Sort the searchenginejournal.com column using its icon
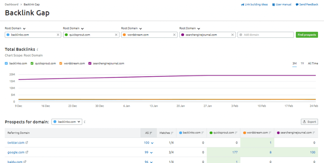Viewport: 324px width, 163px height. pos(314,133)
